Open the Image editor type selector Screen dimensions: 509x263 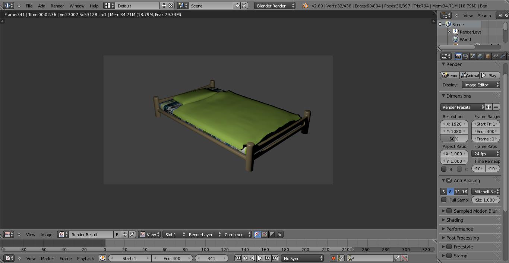[x=8, y=234]
